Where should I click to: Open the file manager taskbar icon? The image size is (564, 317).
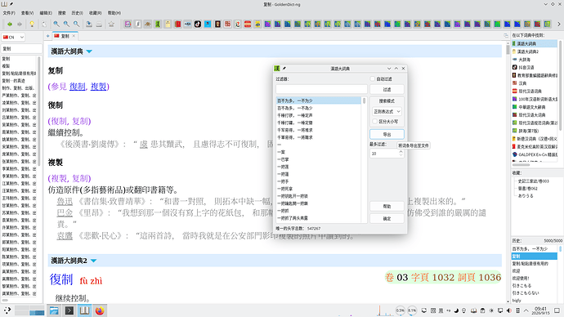click(54, 310)
